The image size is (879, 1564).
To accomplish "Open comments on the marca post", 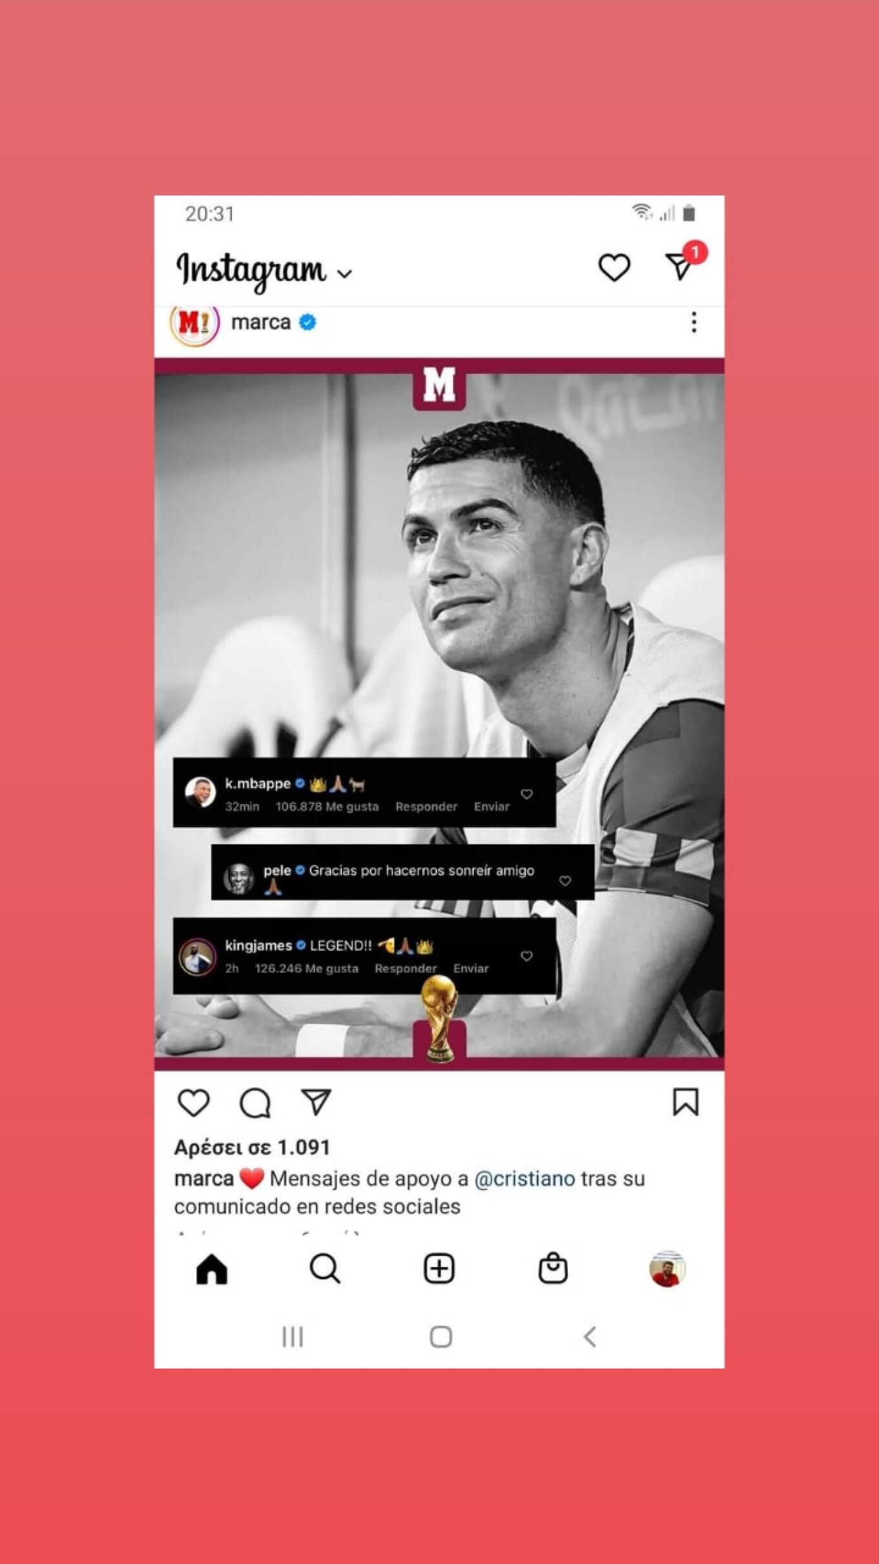I will (x=255, y=1103).
